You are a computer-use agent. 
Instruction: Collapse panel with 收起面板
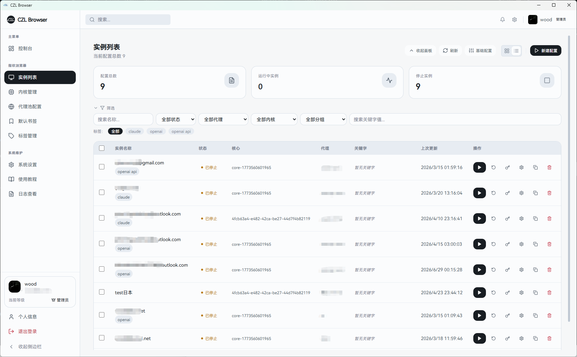421,50
